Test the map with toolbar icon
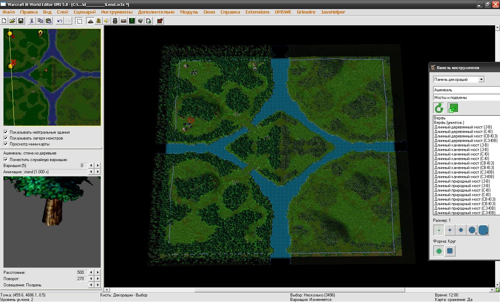This screenshot has height=302, width=500. click(x=160, y=21)
